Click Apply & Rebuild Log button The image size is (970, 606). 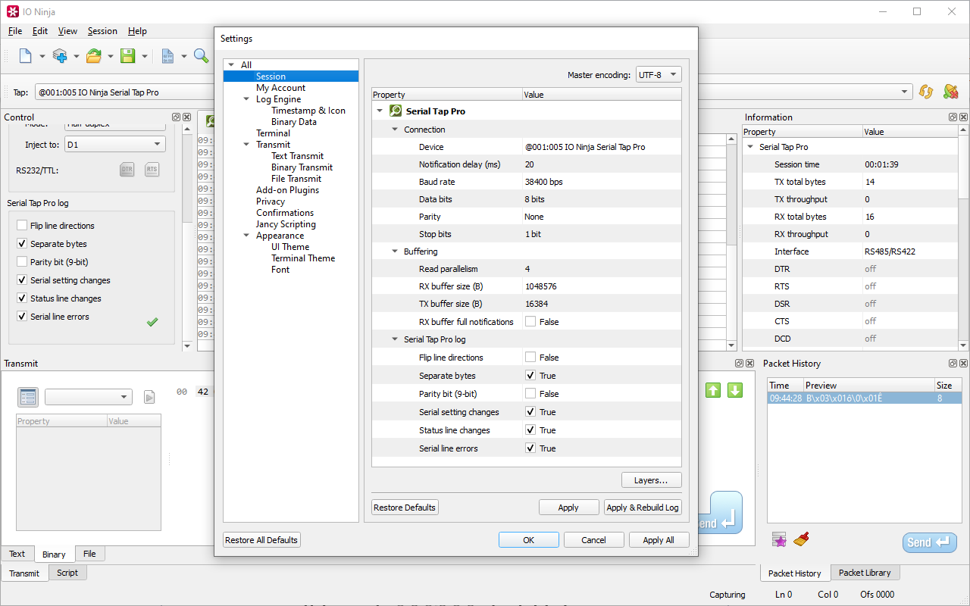[643, 508]
